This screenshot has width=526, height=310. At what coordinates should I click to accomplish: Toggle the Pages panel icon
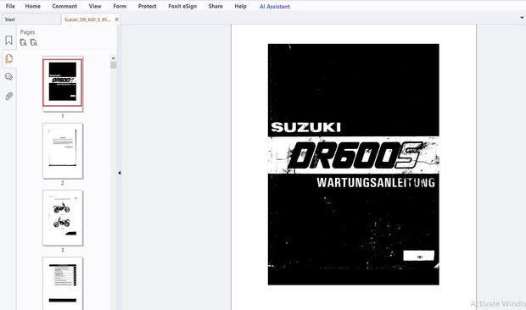tap(8, 58)
